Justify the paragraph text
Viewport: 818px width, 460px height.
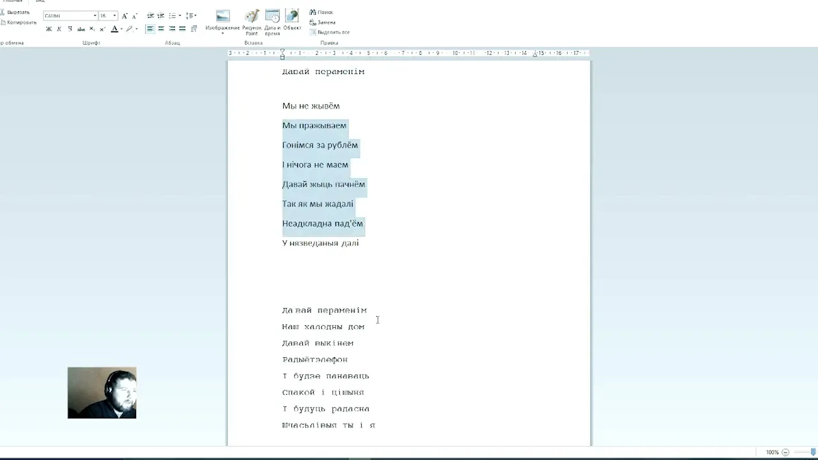click(x=182, y=29)
